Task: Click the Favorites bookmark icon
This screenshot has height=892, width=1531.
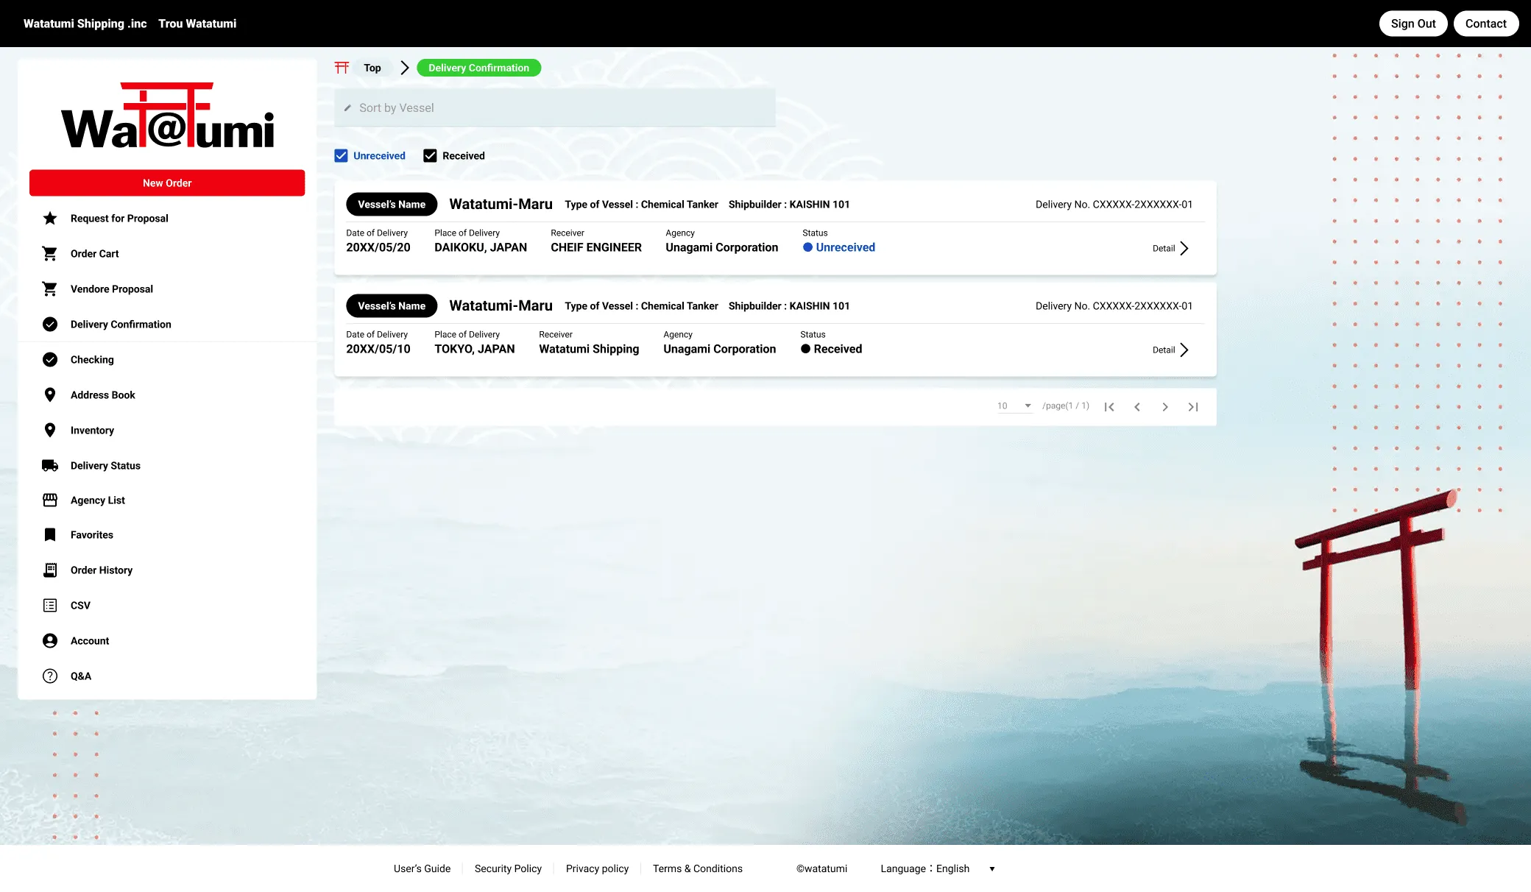Action: click(x=50, y=535)
